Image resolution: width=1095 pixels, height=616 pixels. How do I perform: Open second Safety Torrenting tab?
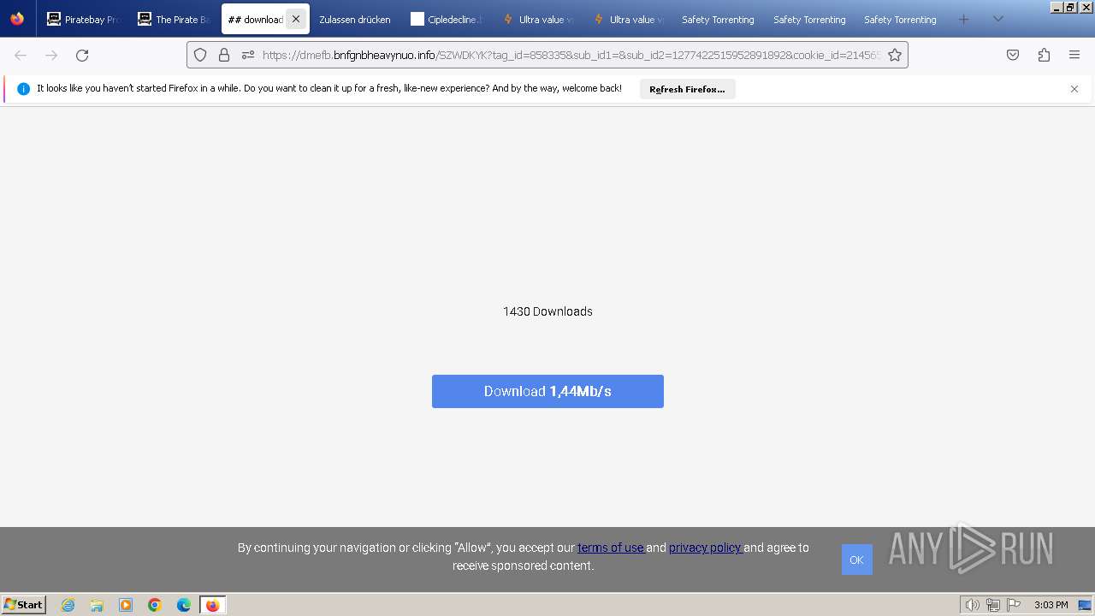coord(809,19)
